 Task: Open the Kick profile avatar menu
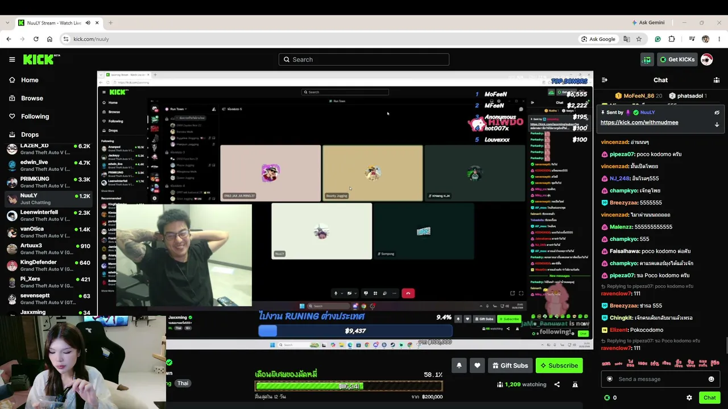[x=706, y=60]
